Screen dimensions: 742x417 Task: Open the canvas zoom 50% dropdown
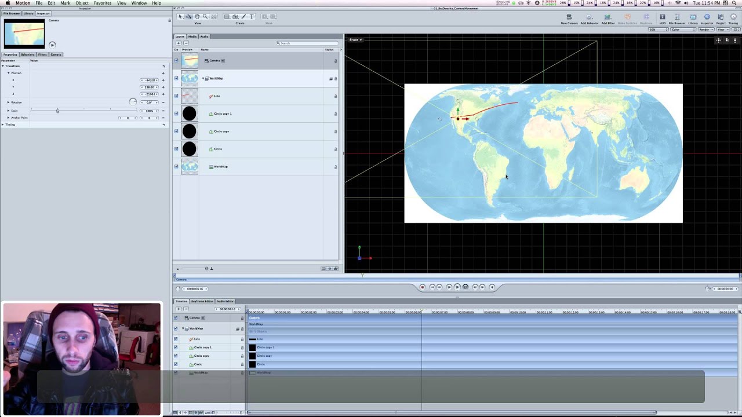point(659,30)
